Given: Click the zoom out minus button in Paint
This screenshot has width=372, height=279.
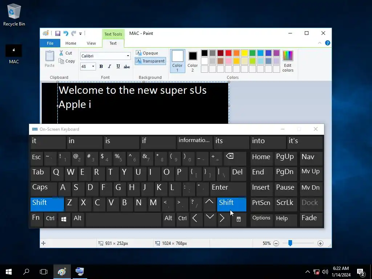Looking at the screenshot, I should [x=276, y=243].
